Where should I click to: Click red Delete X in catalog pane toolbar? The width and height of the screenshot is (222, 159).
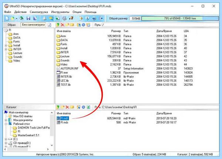point(67,107)
